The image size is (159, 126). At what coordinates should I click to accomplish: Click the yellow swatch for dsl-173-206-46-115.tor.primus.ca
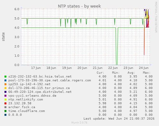(x=5, y=88)
